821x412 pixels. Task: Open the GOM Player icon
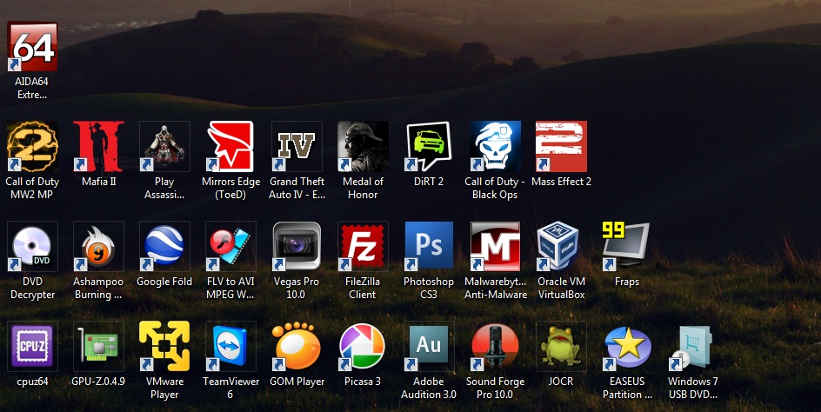coord(297,346)
